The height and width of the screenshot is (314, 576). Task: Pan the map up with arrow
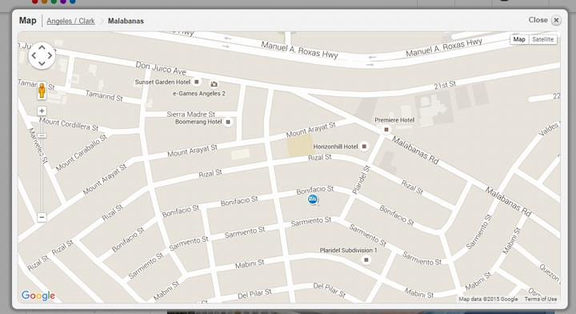(42, 47)
